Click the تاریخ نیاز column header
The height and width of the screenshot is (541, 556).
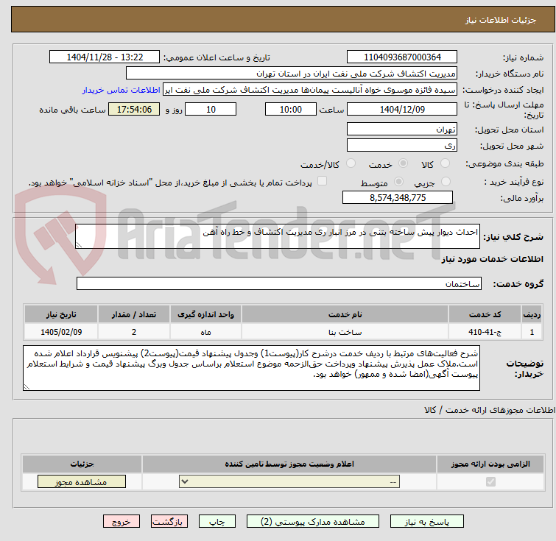(61, 314)
